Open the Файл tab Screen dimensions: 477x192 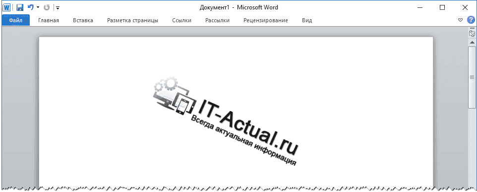(x=15, y=20)
